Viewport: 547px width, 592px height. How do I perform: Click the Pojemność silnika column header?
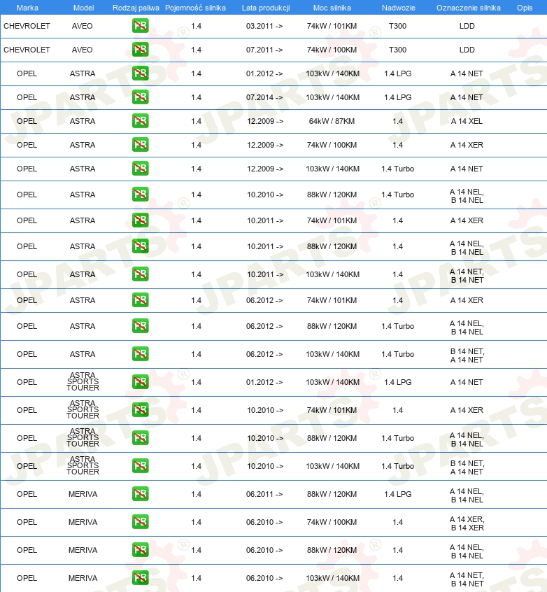(x=195, y=8)
